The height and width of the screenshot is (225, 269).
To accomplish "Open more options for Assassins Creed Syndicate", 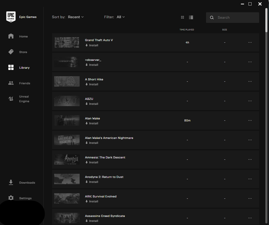I will (x=250, y=218).
